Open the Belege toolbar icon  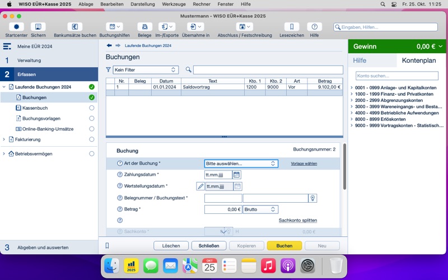(x=144, y=27)
